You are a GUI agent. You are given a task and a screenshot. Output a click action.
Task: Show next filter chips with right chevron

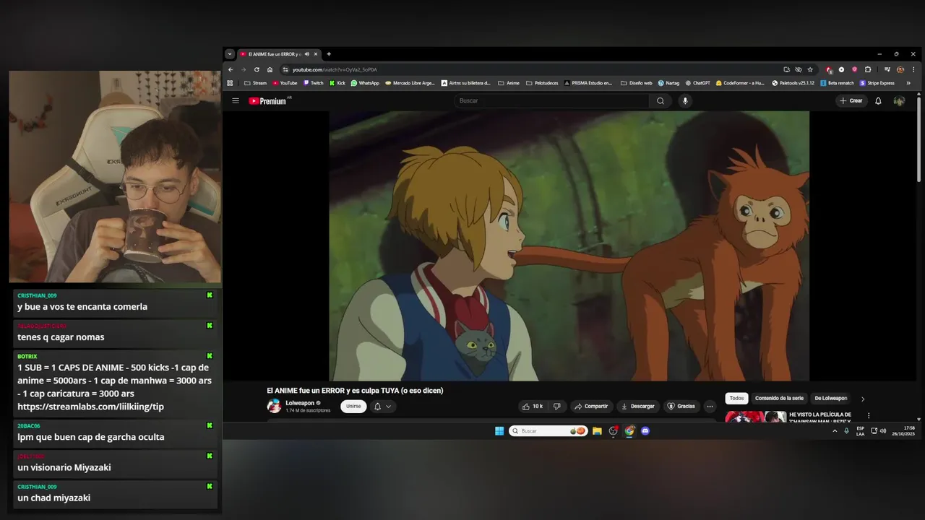pos(862,399)
